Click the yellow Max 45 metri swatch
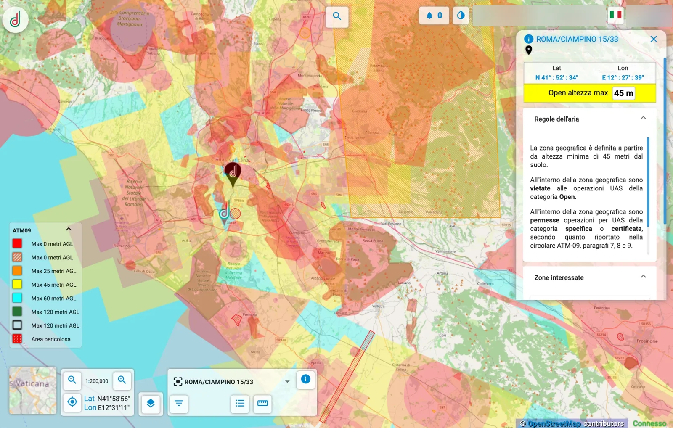The width and height of the screenshot is (673, 428). coord(17,284)
